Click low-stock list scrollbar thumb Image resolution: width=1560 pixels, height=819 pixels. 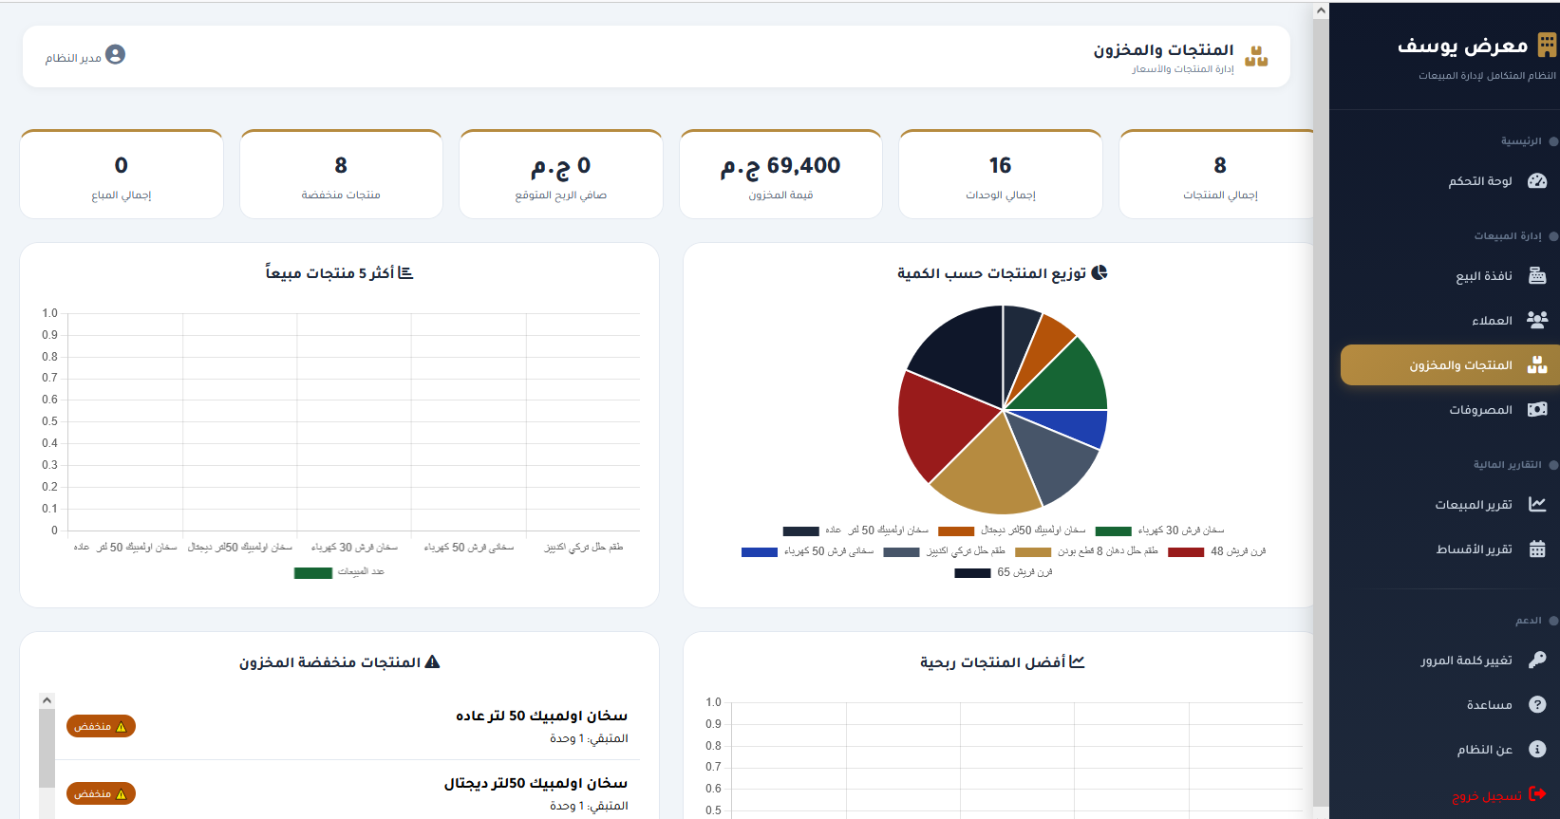click(47, 748)
